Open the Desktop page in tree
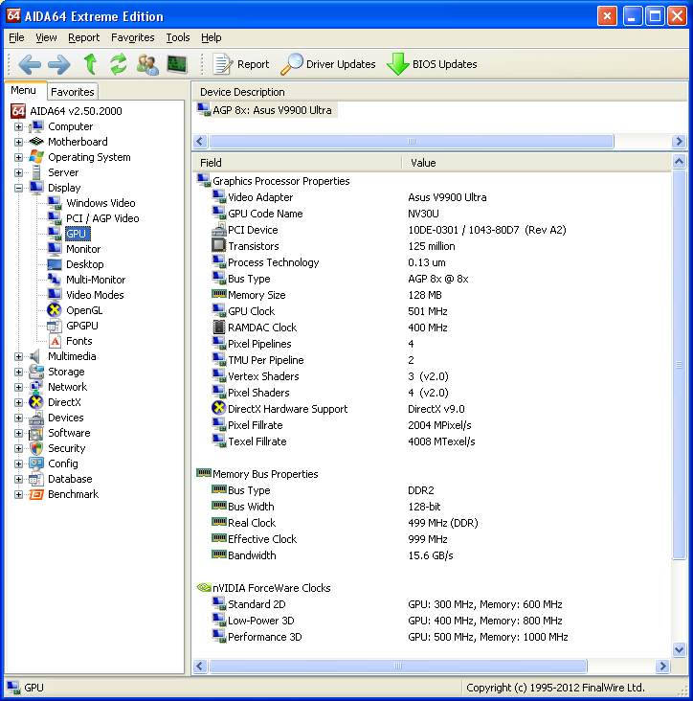The image size is (693, 701). (84, 264)
